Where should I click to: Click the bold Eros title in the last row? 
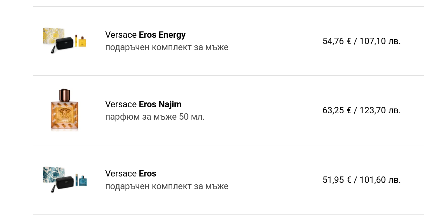pyautogui.click(x=147, y=173)
